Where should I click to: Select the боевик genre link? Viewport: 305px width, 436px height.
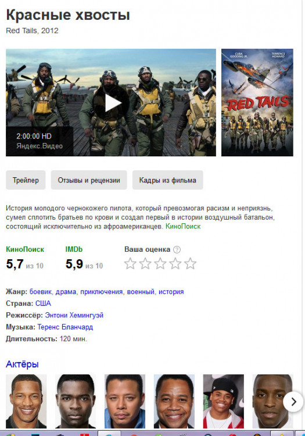[41, 292]
